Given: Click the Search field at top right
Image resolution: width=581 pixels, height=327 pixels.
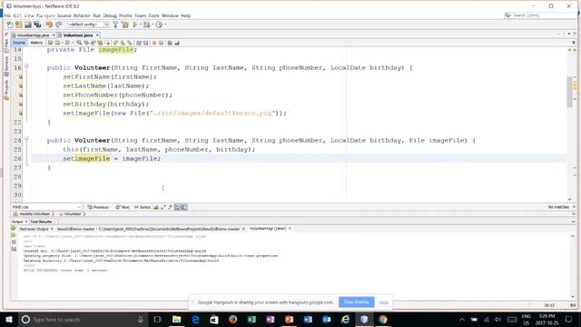Looking at the screenshot, I should [x=541, y=15].
